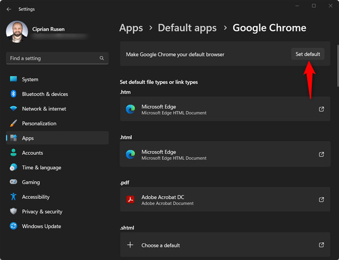The height and width of the screenshot is (260, 339).
Task: Click the plus icon under .shtml
Action: tap(130, 245)
